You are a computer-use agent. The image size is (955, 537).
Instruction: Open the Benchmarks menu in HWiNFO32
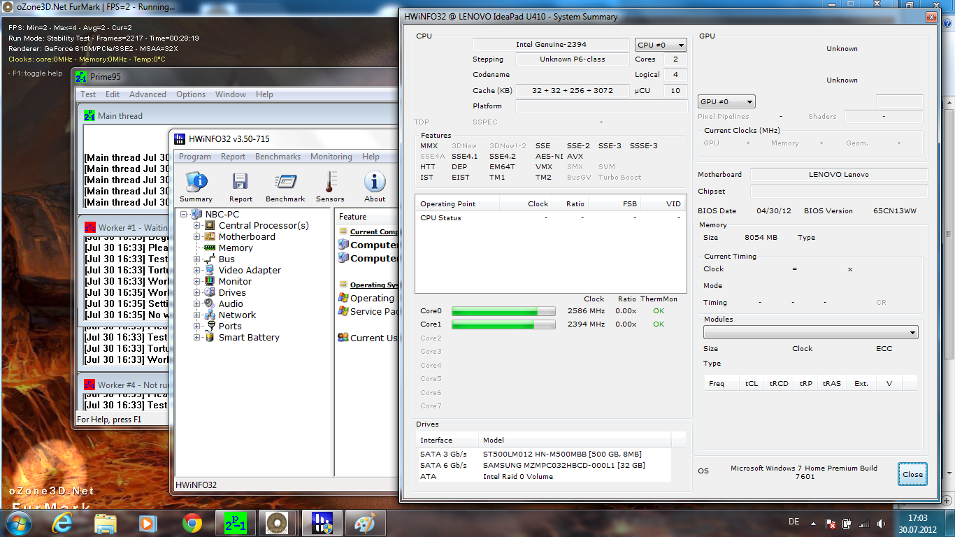(x=278, y=157)
